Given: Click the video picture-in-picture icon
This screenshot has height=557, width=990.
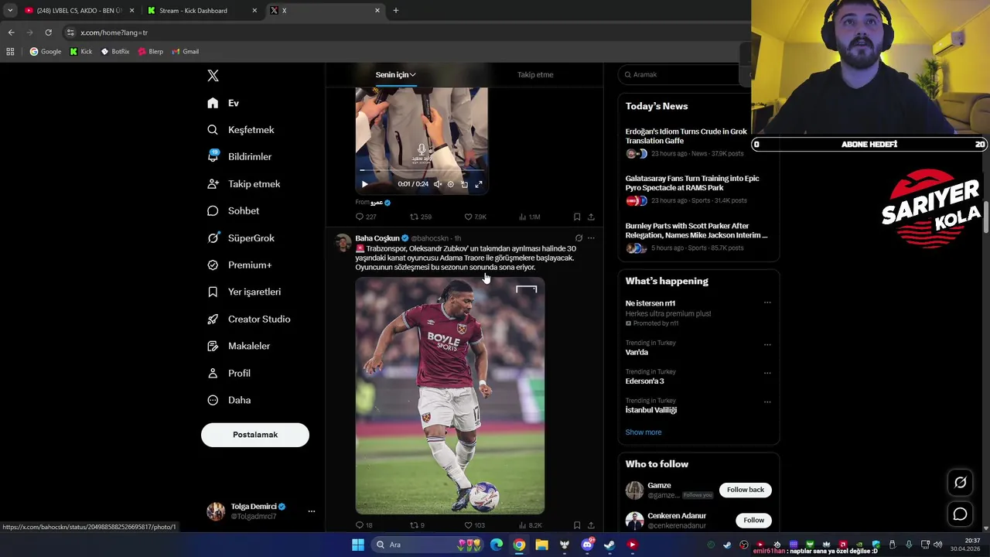Looking at the screenshot, I should pyautogui.click(x=464, y=184).
